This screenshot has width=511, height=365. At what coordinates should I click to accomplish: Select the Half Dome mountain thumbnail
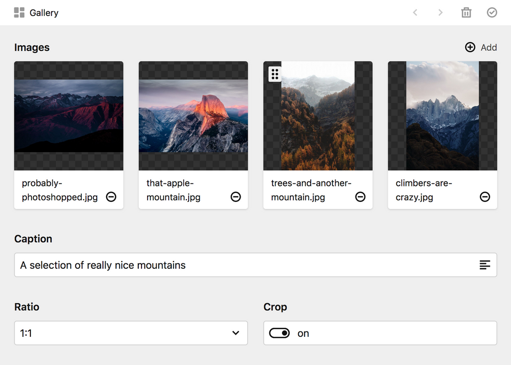(193, 116)
